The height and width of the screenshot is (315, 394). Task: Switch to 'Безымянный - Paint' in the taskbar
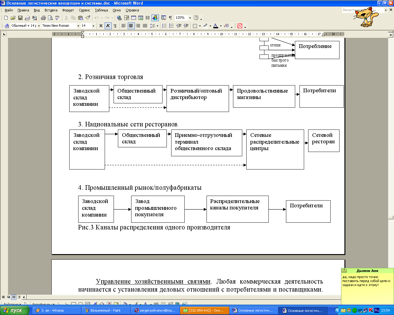(x=106, y=310)
